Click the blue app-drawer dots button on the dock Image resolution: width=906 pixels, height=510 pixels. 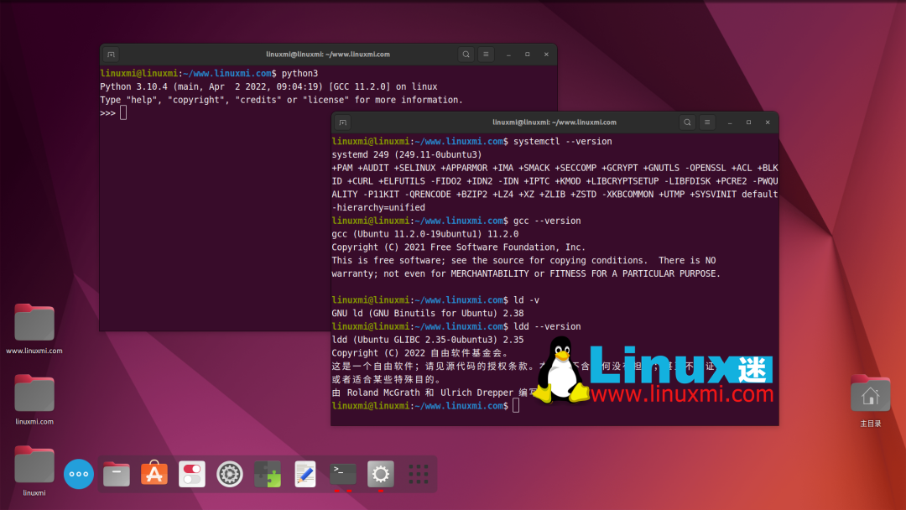click(78, 474)
